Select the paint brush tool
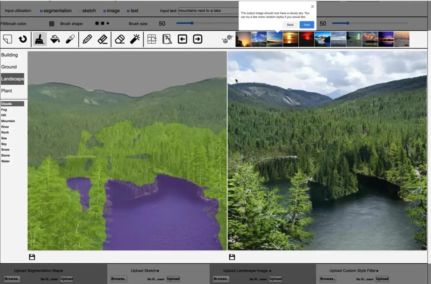431x284 pixels. tap(40, 39)
